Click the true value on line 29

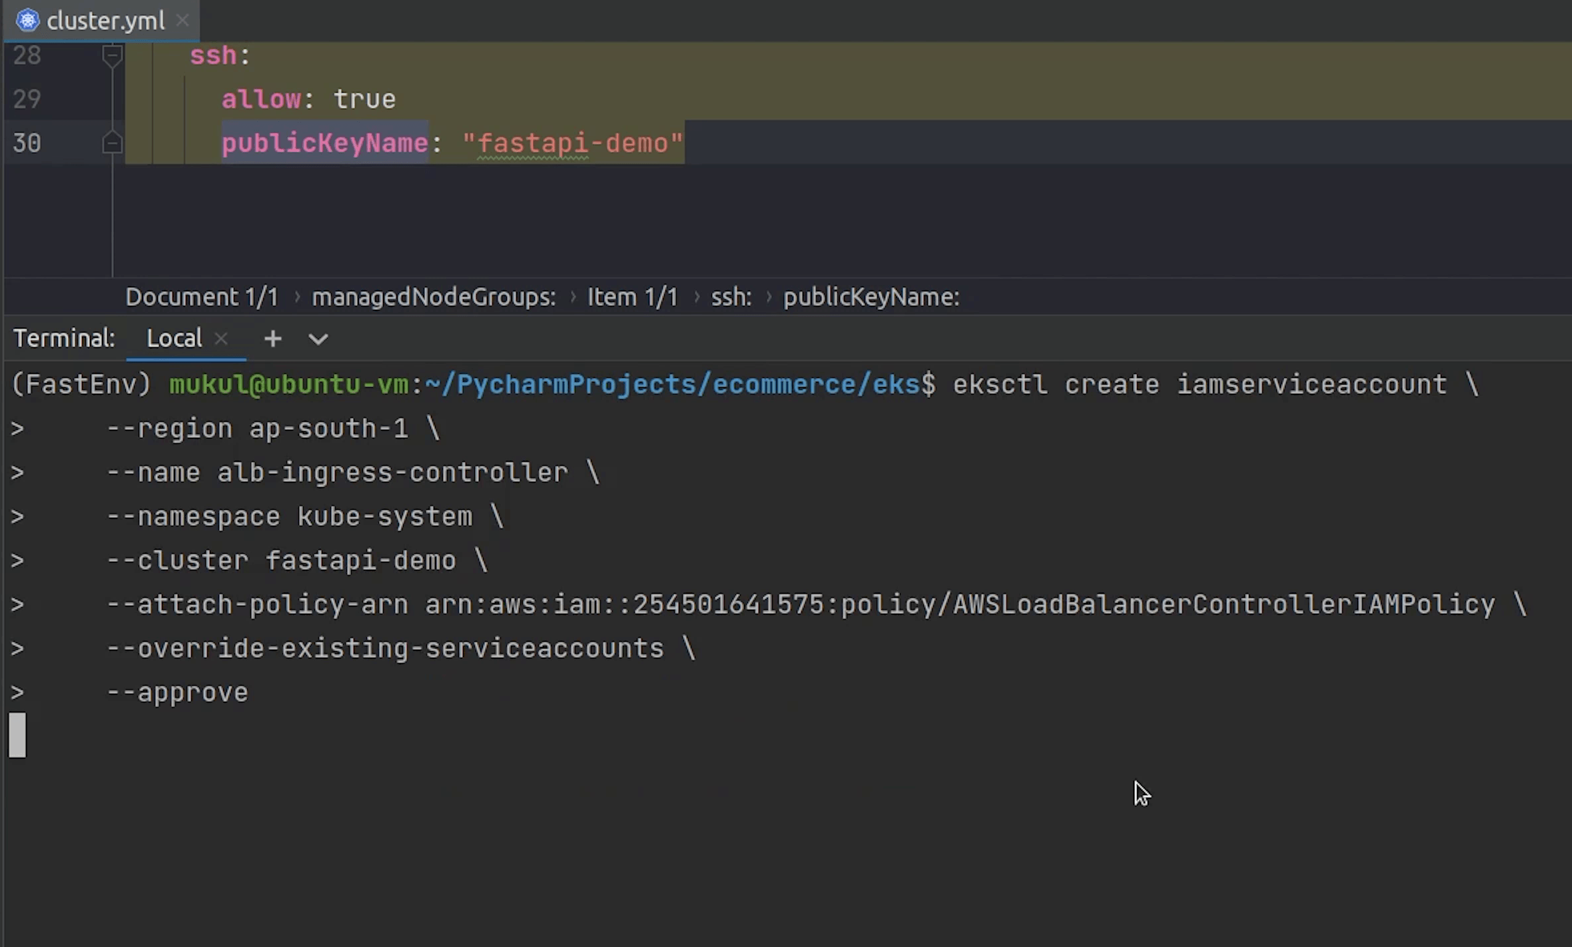(x=365, y=99)
